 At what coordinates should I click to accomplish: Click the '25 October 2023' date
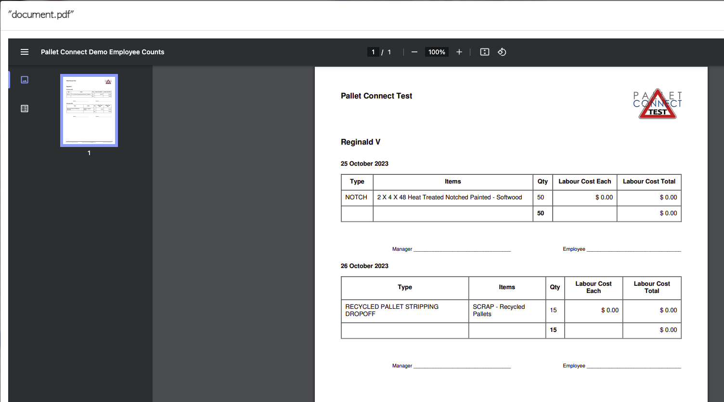point(364,164)
